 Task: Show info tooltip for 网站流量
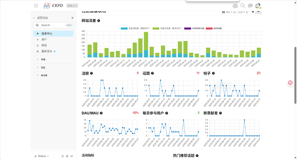[x=99, y=21]
